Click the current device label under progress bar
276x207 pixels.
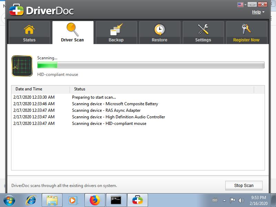tap(58, 75)
